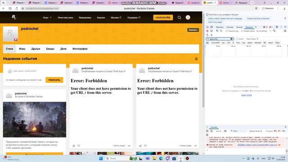Toggle the DevTools device toolbar icon
This screenshot has width=288, height=162.
pyautogui.click(x=211, y=27)
